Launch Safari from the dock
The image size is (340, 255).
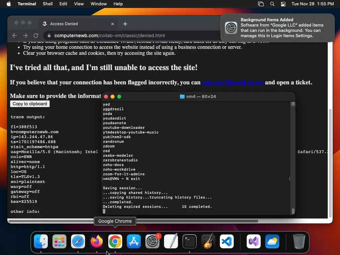[78, 241]
